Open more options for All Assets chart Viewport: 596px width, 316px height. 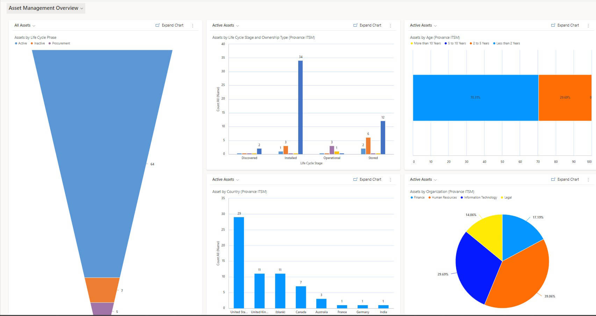tap(193, 26)
